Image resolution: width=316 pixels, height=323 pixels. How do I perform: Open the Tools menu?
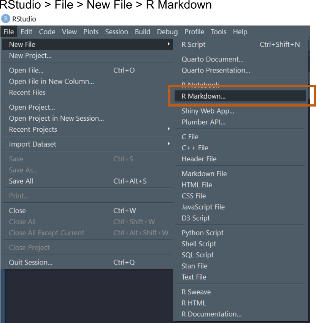click(x=218, y=32)
